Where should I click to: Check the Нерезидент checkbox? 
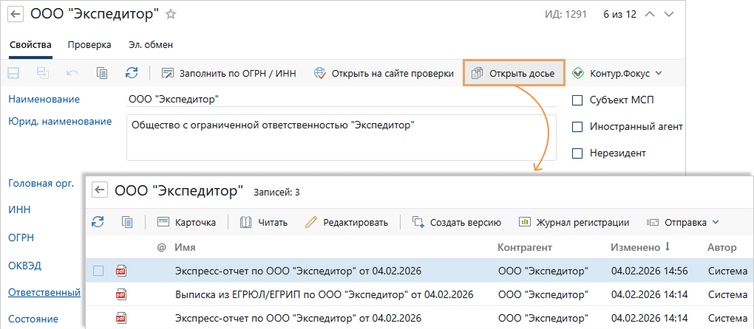pyautogui.click(x=578, y=153)
